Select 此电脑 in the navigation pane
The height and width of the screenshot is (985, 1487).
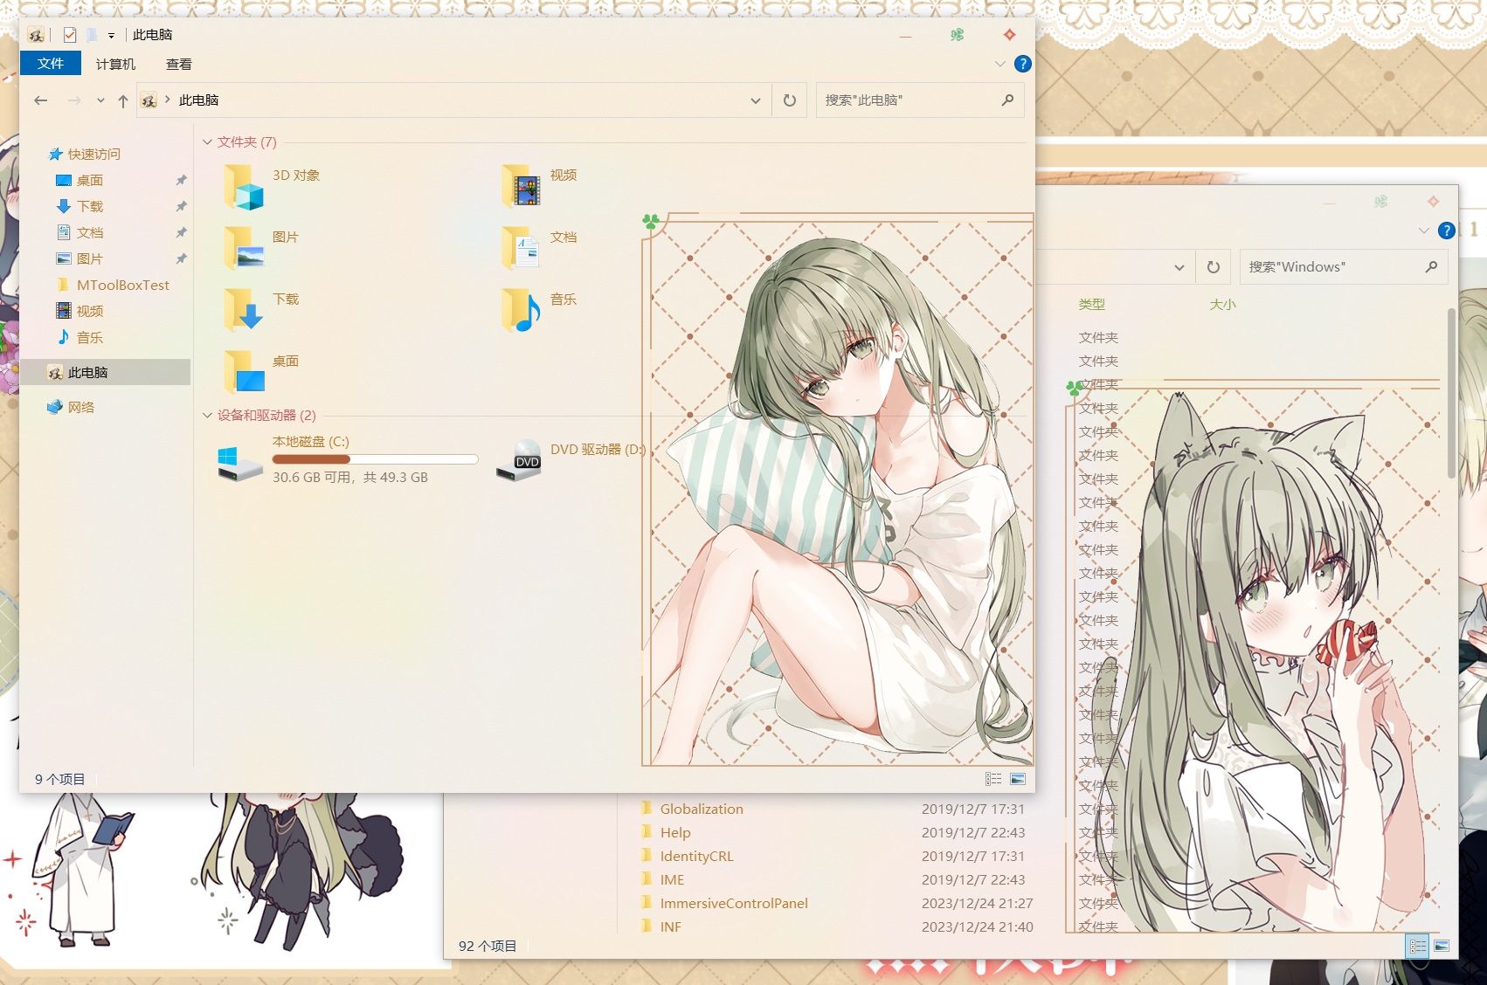105,372
